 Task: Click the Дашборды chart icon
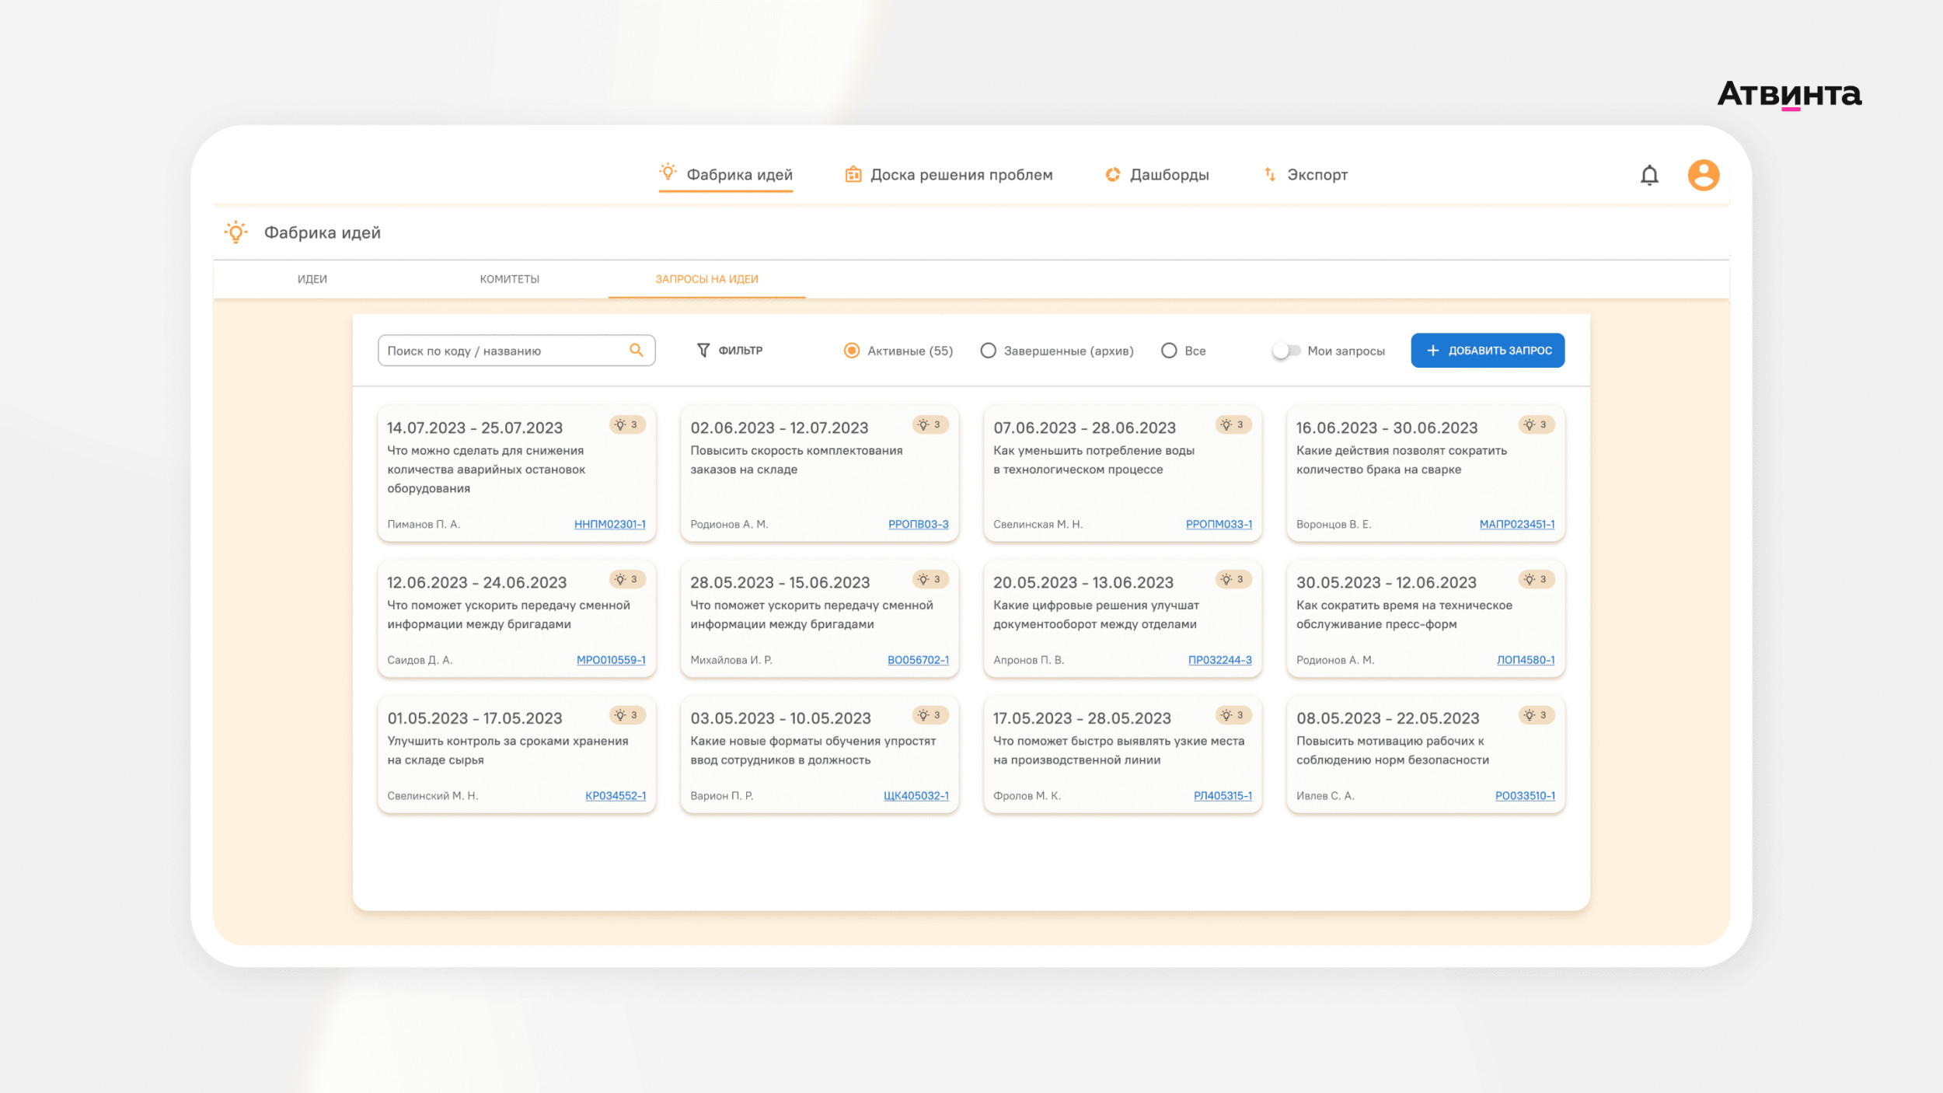[x=1113, y=175]
